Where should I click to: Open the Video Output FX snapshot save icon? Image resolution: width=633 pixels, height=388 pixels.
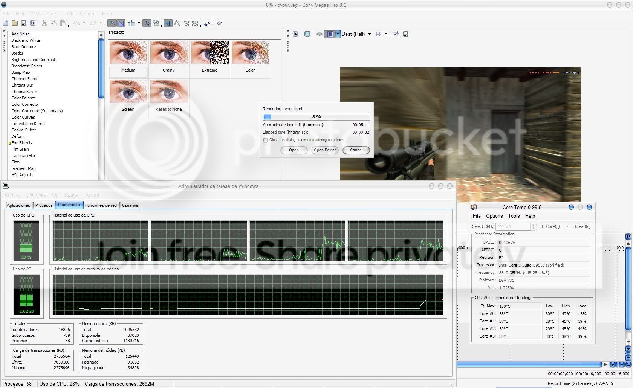point(406,34)
